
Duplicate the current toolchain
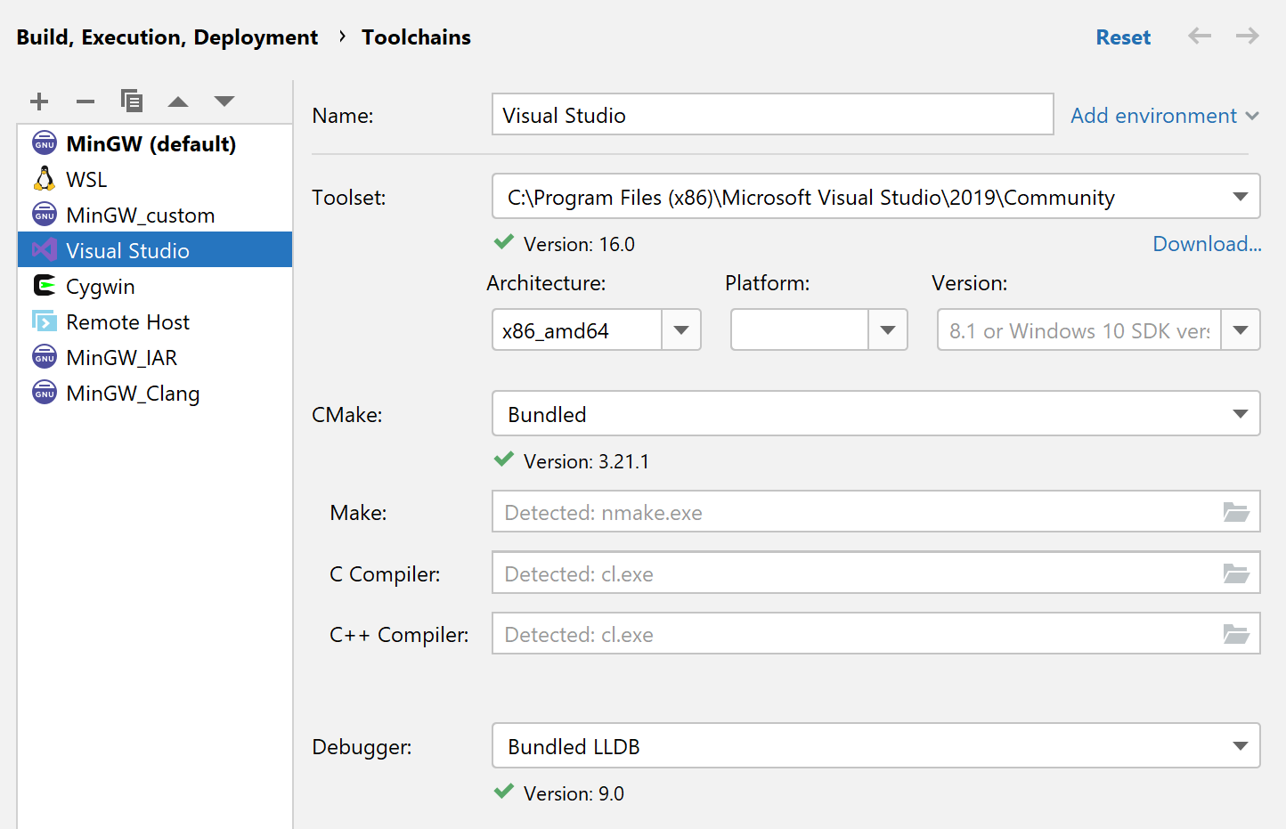132,102
